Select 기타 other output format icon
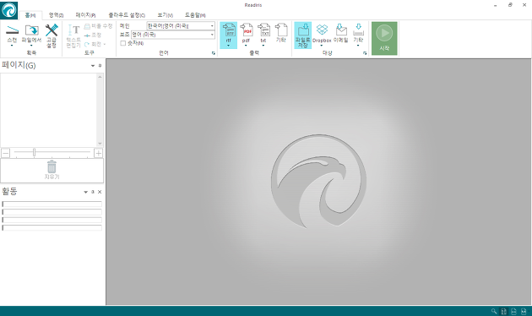 281,30
